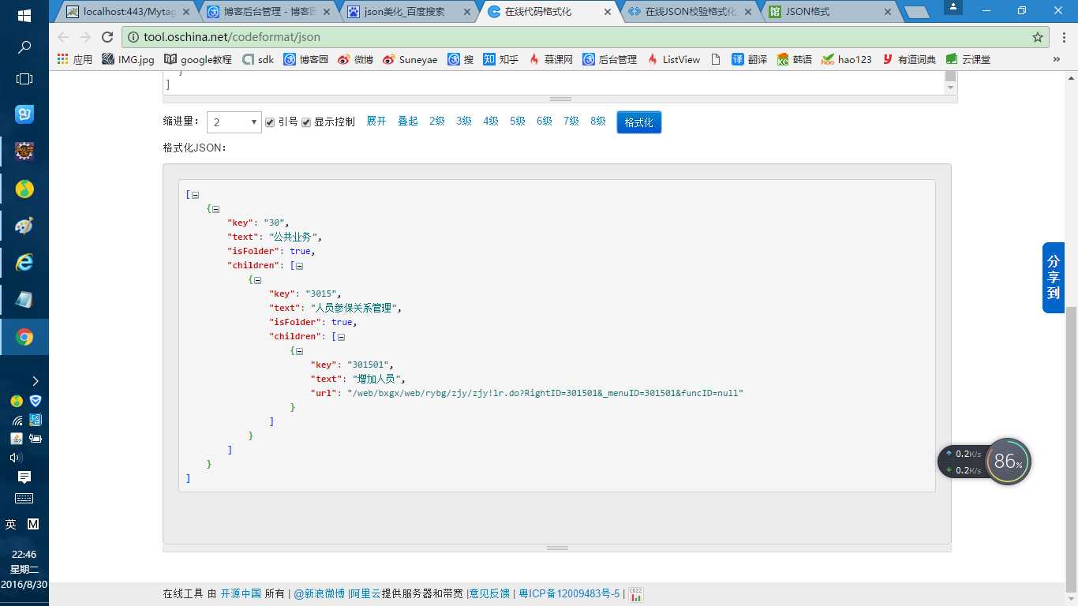The height and width of the screenshot is (606, 1078).
Task: Open the Chrome three-dot menu
Action: point(1062,37)
